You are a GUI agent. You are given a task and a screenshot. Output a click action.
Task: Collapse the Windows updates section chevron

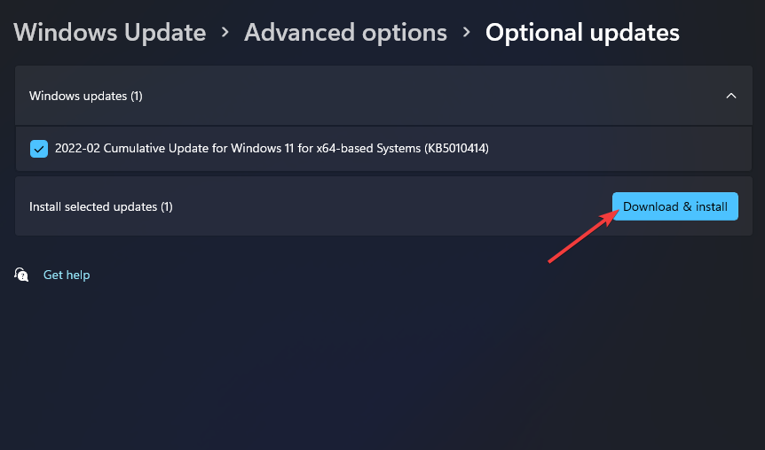click(x=730, y=96)
